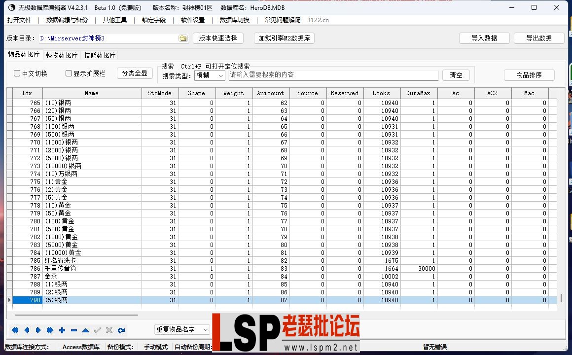
Task: Click the edit record triangle icon
Action: coord(84,330)
